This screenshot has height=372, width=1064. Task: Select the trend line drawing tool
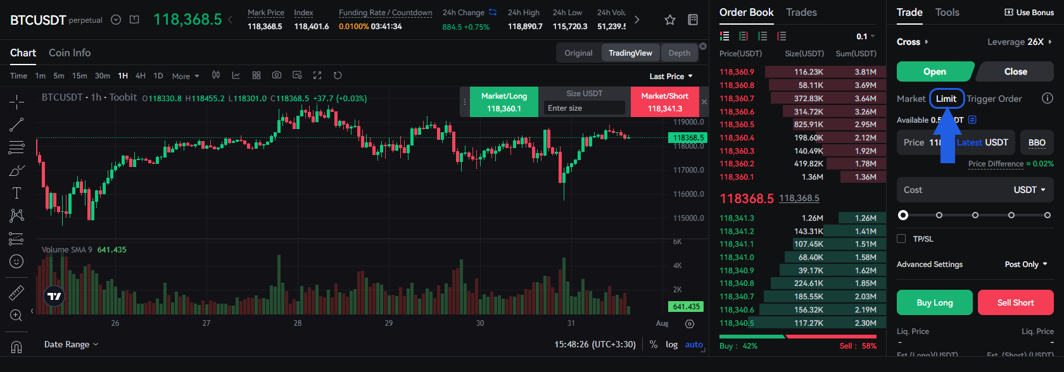(x=16, y=125)
